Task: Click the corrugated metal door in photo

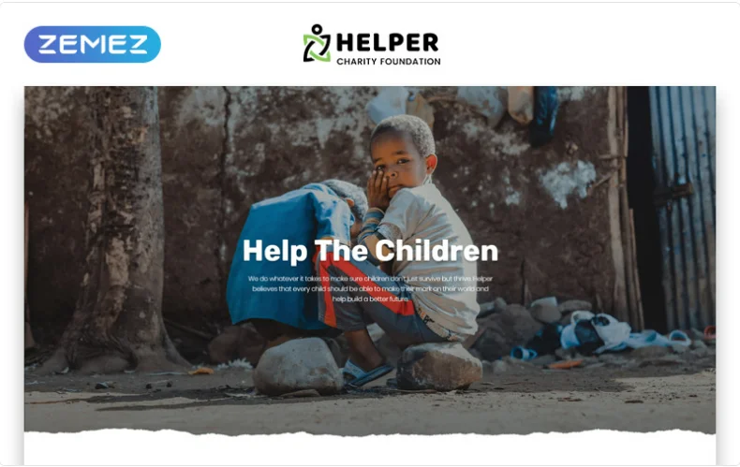Action: [682, 208]
